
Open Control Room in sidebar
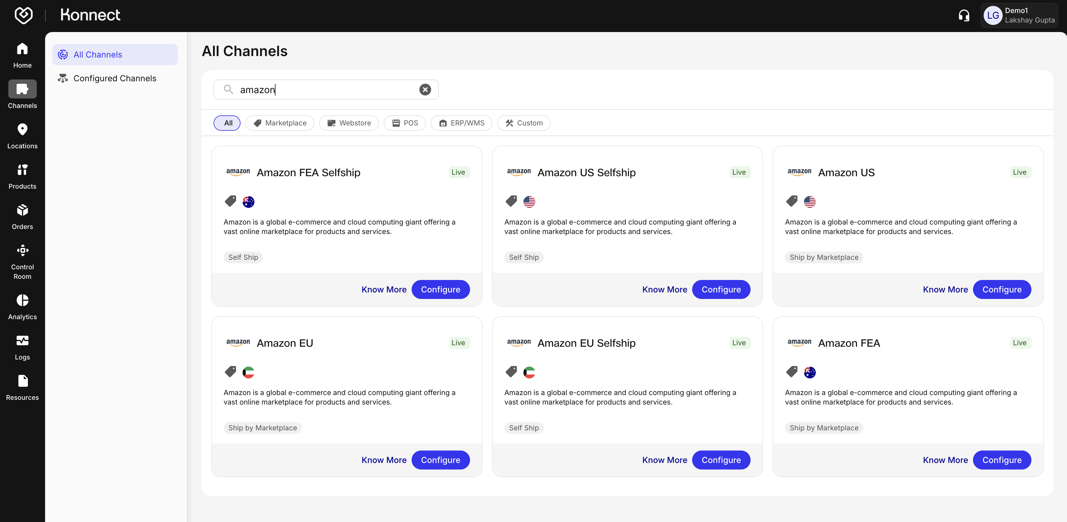[22, 261]
